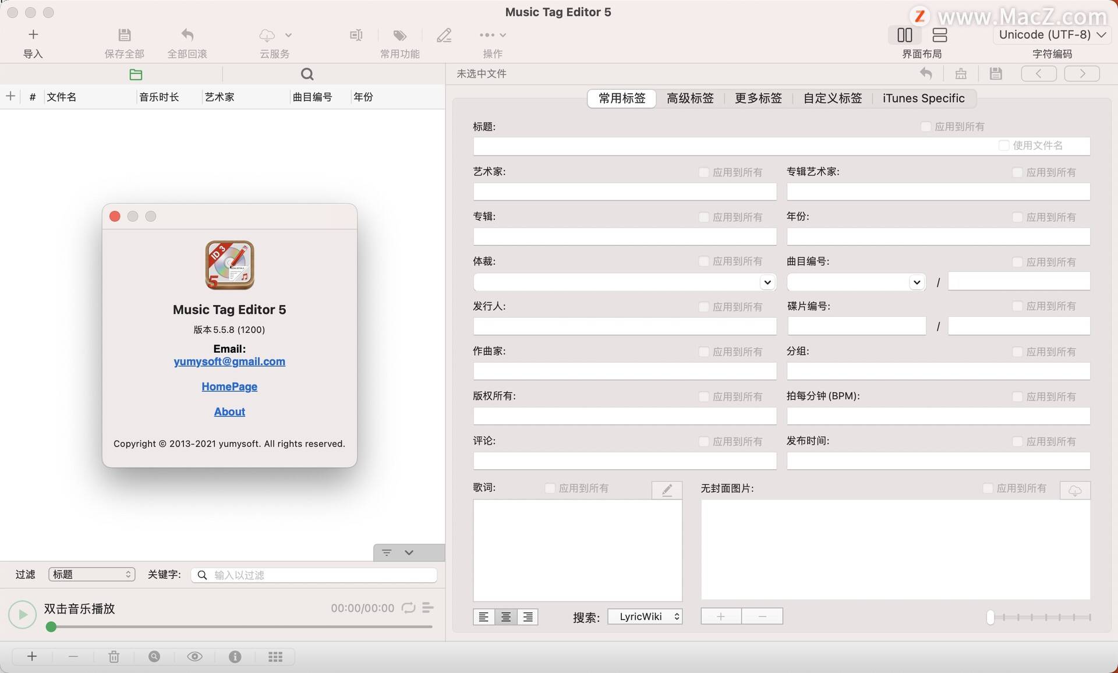
Task: Import music files with the 导入 icon
Action: point(33,35)
